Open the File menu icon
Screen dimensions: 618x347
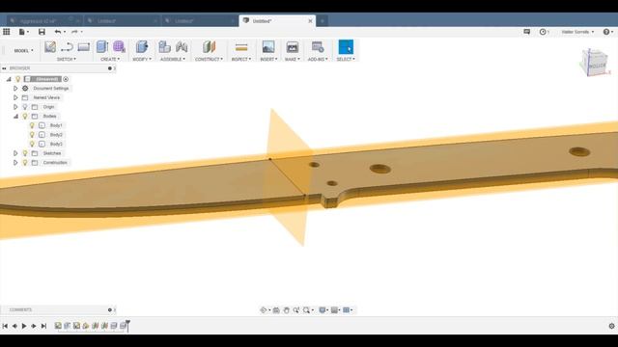22,32
